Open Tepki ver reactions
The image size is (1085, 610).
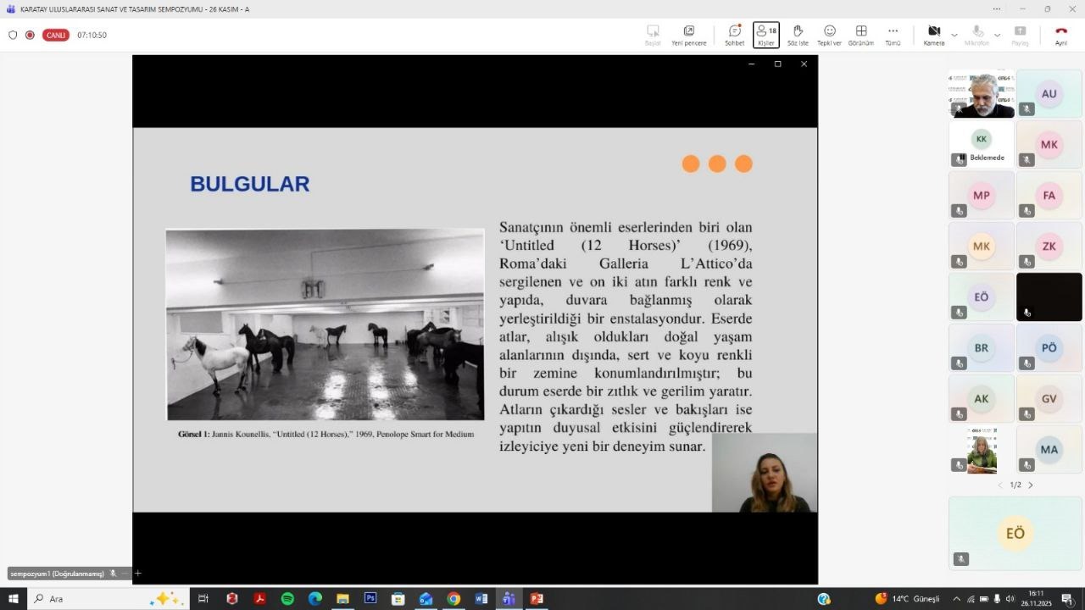829,35
